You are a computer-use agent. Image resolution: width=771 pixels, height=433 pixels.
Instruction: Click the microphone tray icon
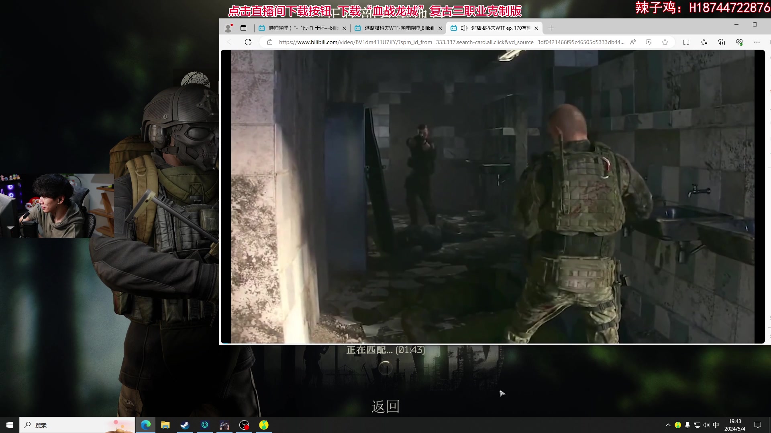tap(687, 425)
